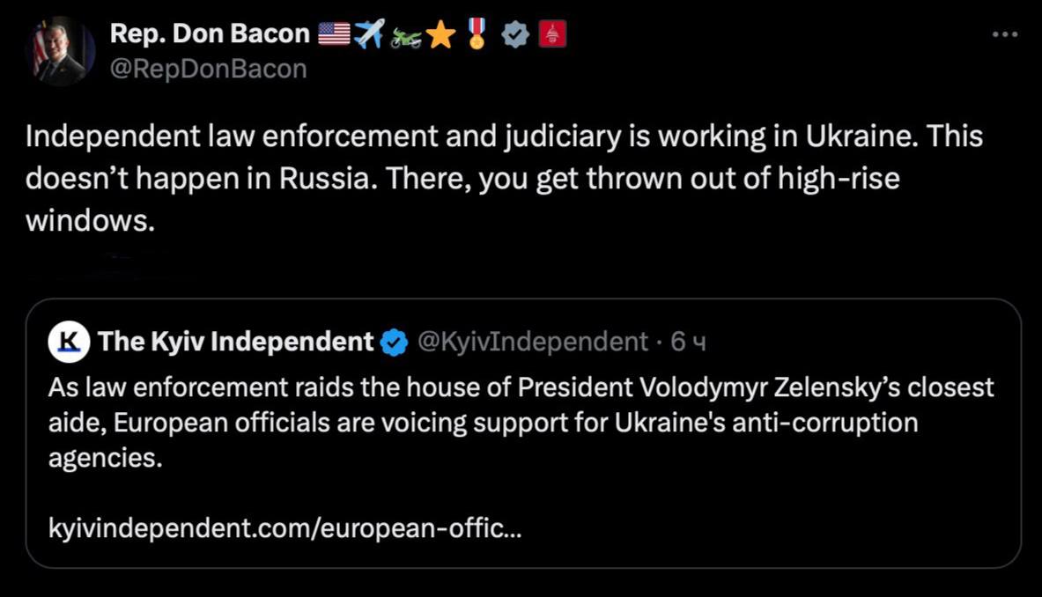Image resolution: width=1042 pixels, height=597 pixels.
Task: Click the @RepDonBacon handle
Action: point(208,68)
